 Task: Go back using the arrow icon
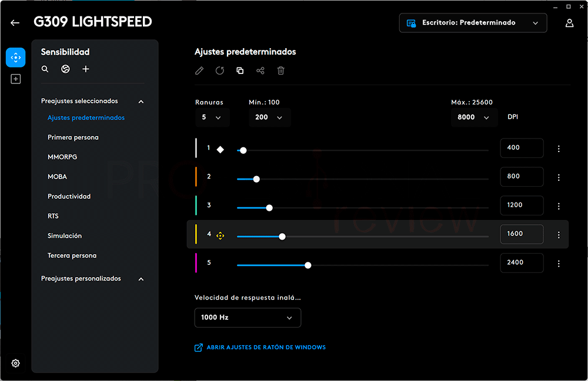click(15, 23)
